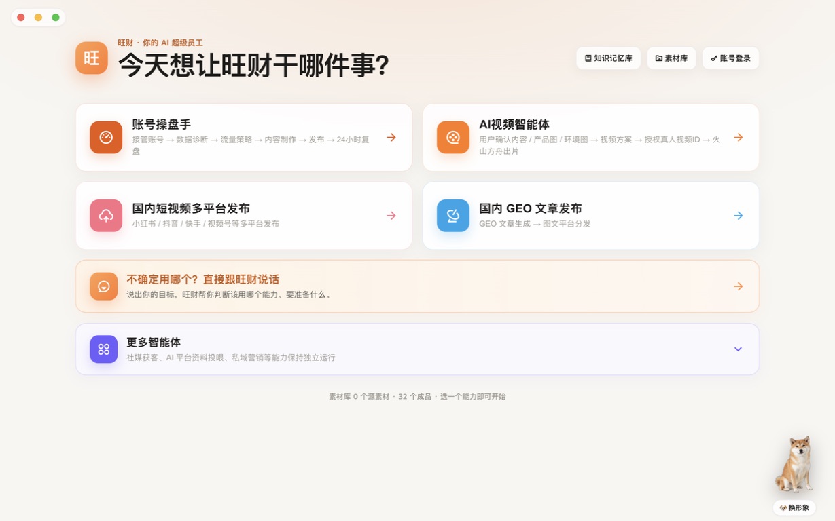Click the 账号操盘手 gauge icon
This screenshot has width=835, height=521.
coord(106,137)
